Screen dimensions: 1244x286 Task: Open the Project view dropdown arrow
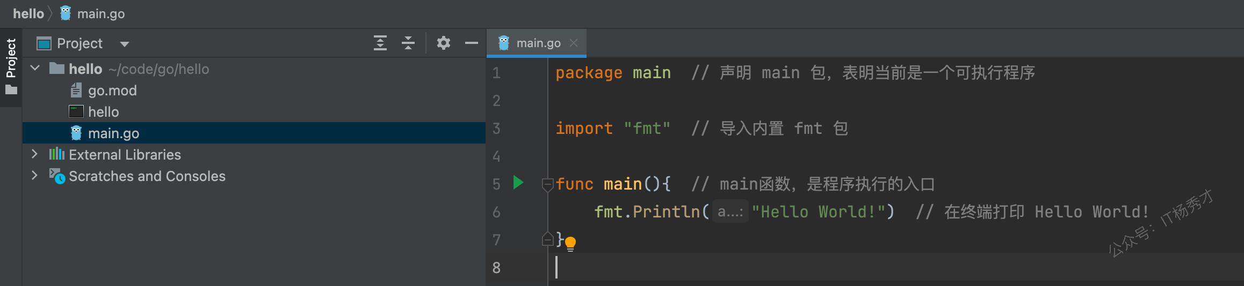pyautogui.click(x=125, y=44)
